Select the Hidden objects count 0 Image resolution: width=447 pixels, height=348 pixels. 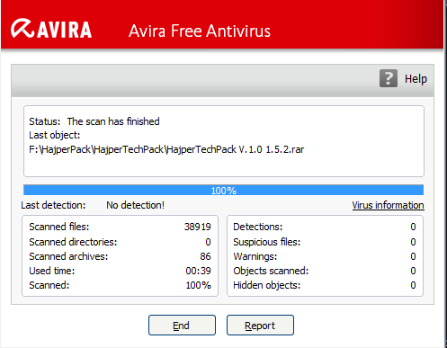point(413,285)
